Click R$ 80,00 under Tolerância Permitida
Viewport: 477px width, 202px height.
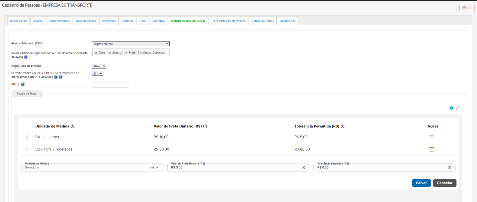[x=302, y=149]
